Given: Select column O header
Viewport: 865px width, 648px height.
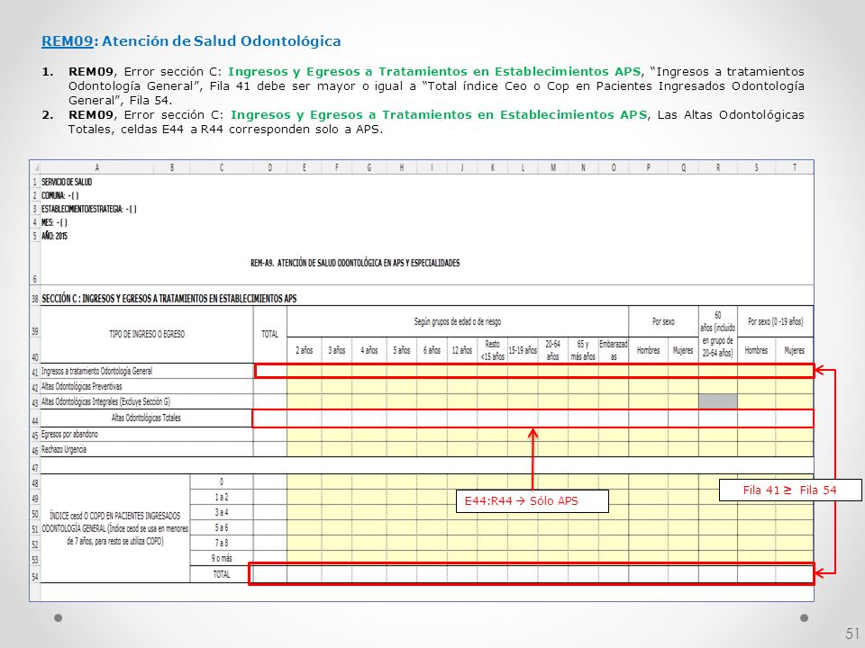Looking at the screenshot, I should tap(614, 167).
